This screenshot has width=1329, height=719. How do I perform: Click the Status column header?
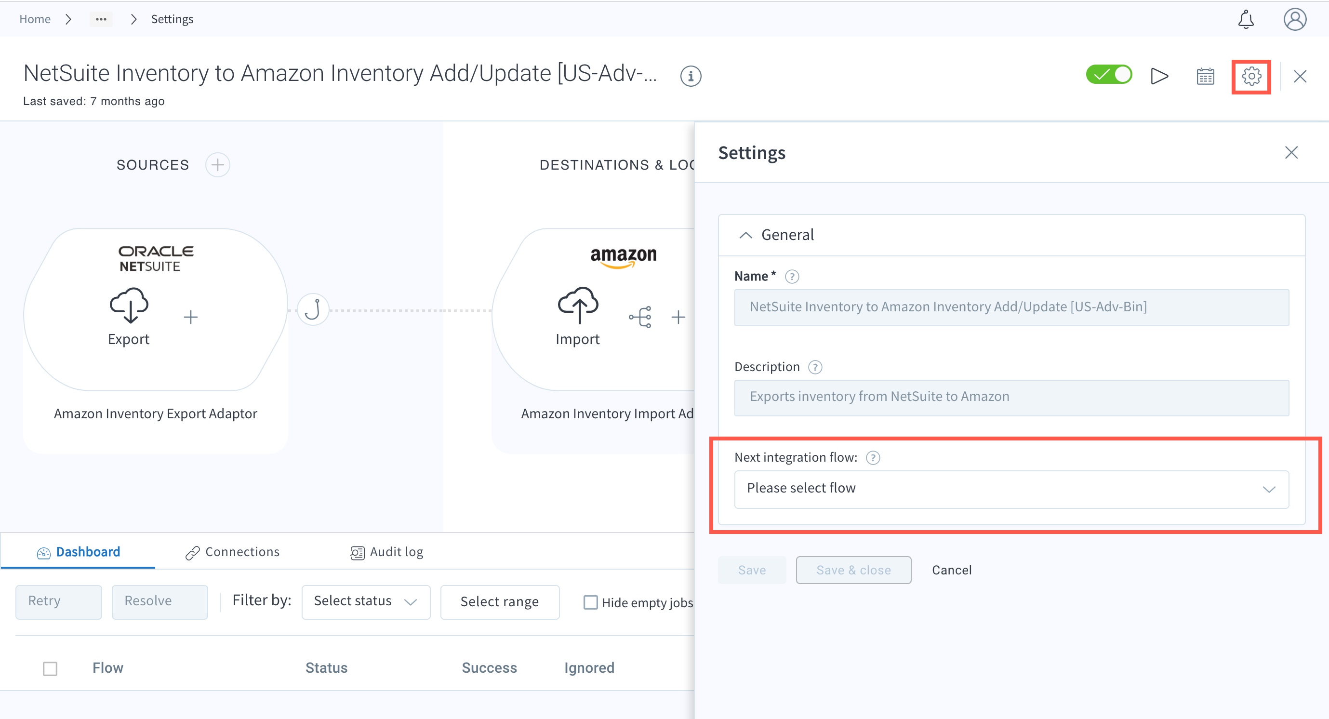point(326,668)
